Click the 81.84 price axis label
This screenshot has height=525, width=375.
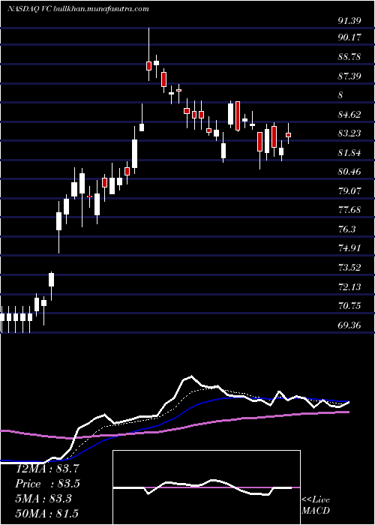coord(349,153)
